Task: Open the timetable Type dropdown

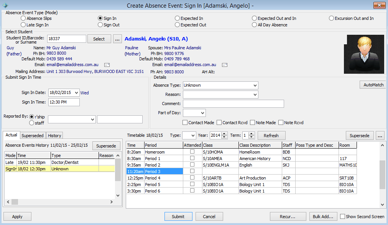Action: 193,136
